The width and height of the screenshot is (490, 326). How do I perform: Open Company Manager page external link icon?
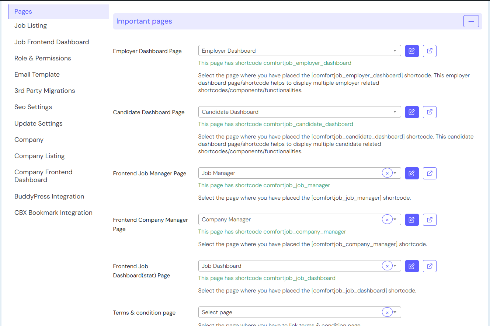click(430, 220)
